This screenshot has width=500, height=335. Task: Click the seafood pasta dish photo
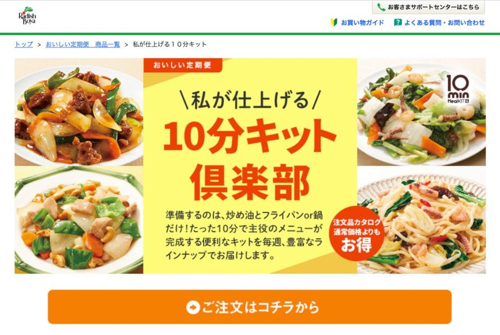421,221
